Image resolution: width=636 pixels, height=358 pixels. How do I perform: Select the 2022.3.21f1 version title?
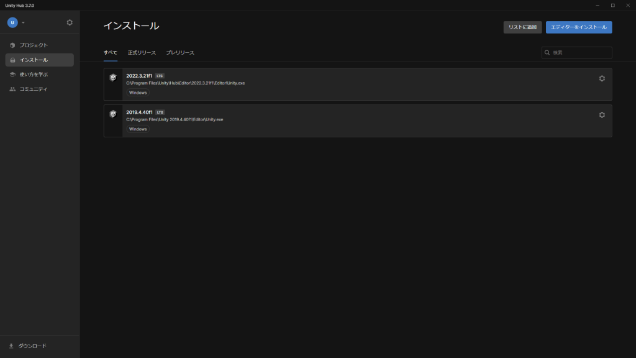coord(139,76)
